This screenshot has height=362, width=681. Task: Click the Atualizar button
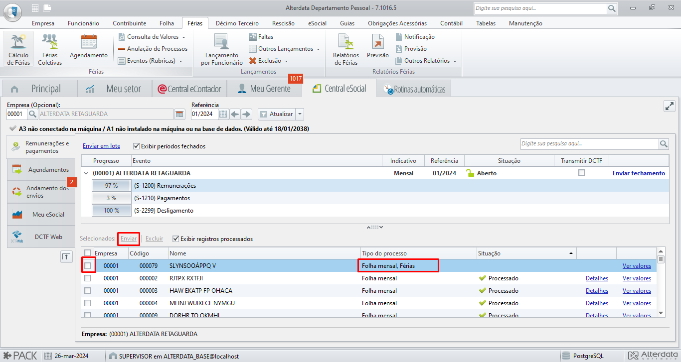coord(277,114)
